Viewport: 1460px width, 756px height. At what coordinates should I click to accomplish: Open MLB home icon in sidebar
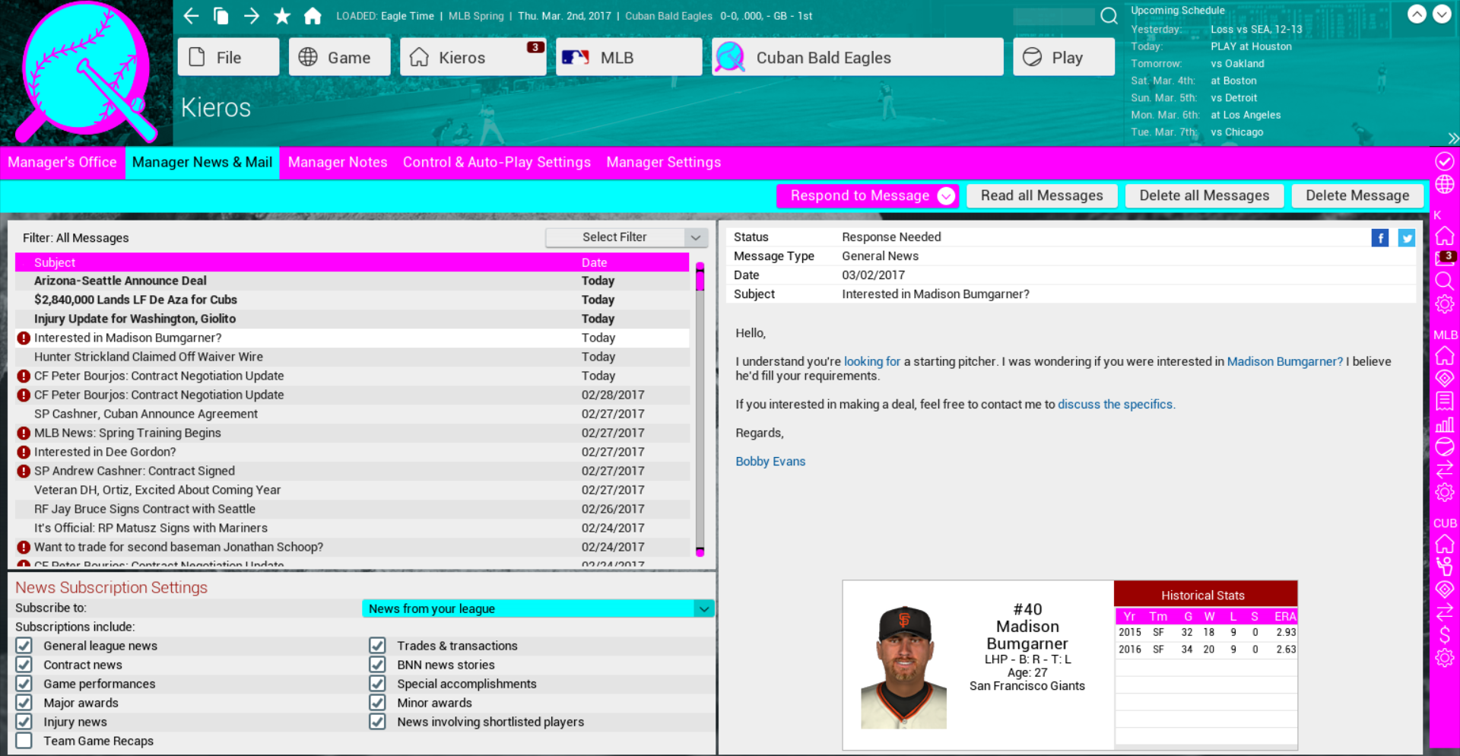[x=1445, y=355]
